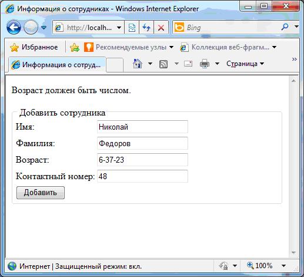Expand the address bar URL dropdown
The width and height of the screenshot is (304, 277).
[x=119, y=28]
